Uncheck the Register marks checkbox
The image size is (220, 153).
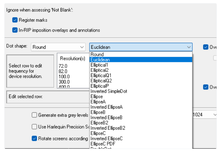click(x=15, y=20)
